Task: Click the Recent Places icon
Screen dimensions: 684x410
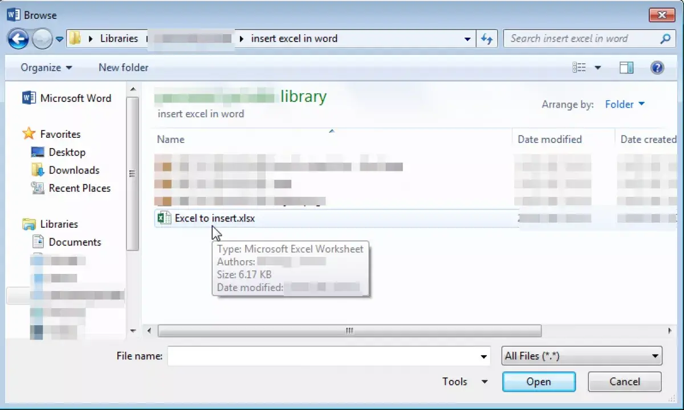Action: coord(38,187)
